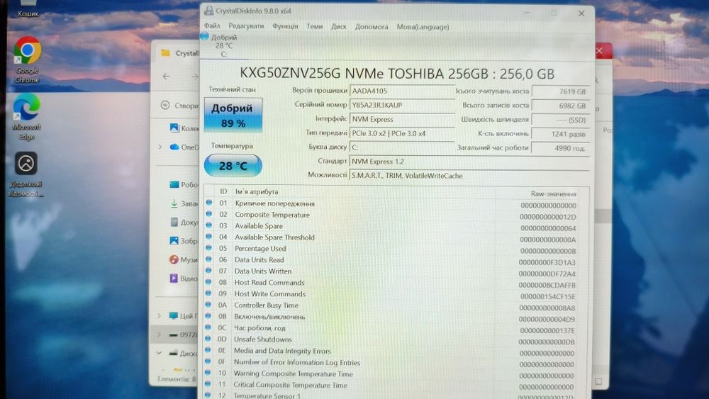Select the Включень/виключень row
The width and height of the screenshot is (709, 399).
[x=391, y=317]
